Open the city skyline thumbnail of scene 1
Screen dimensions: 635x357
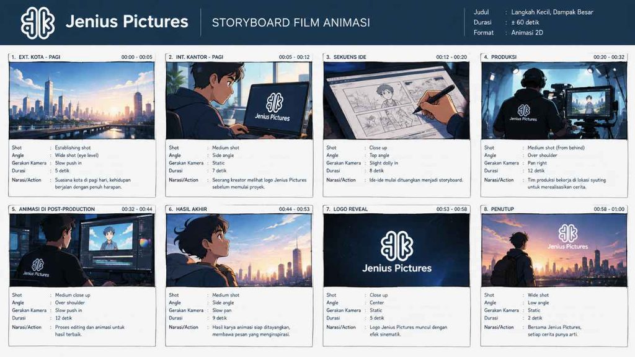tap(82, 100)
